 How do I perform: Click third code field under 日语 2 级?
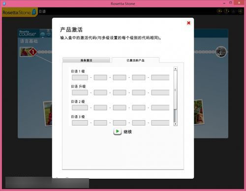tap(120, 108)
